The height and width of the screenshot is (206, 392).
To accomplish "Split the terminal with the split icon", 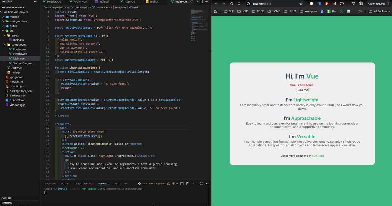I will (x=182, y=184).
